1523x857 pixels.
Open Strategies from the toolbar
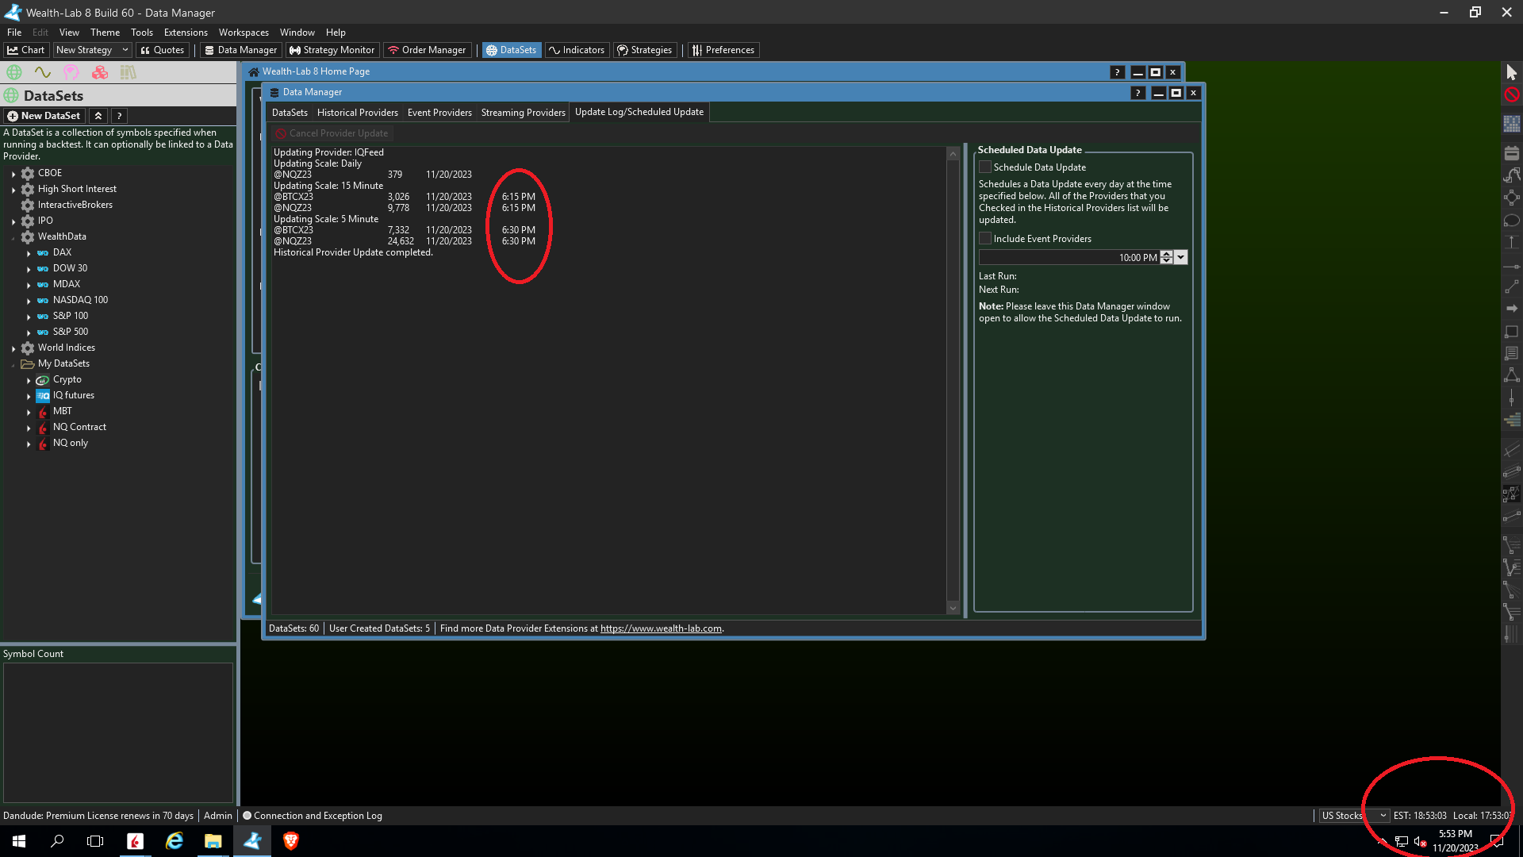(x=645, y=50)
